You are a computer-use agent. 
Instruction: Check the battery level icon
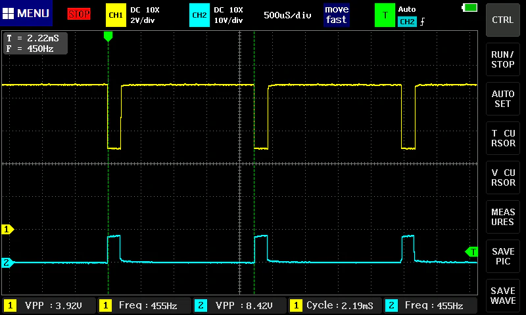469,7
